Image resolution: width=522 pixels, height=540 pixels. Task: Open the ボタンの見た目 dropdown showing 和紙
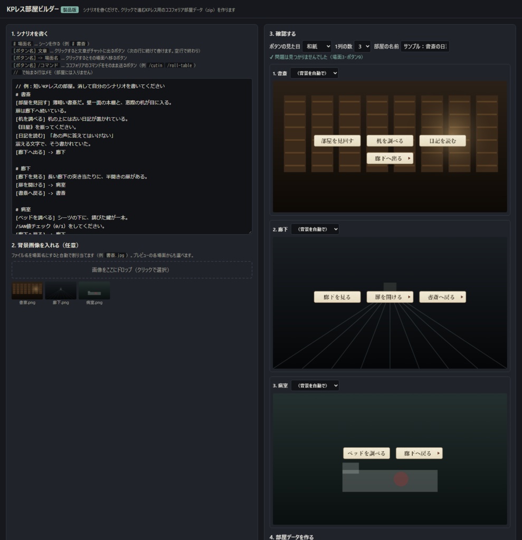[317, 46]
